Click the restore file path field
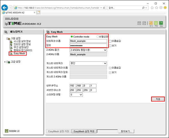 click(107, 131)
